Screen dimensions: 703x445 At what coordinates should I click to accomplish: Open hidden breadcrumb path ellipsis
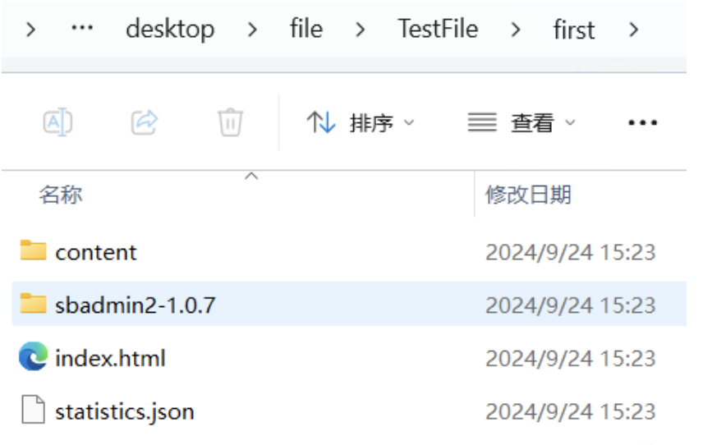82,28
